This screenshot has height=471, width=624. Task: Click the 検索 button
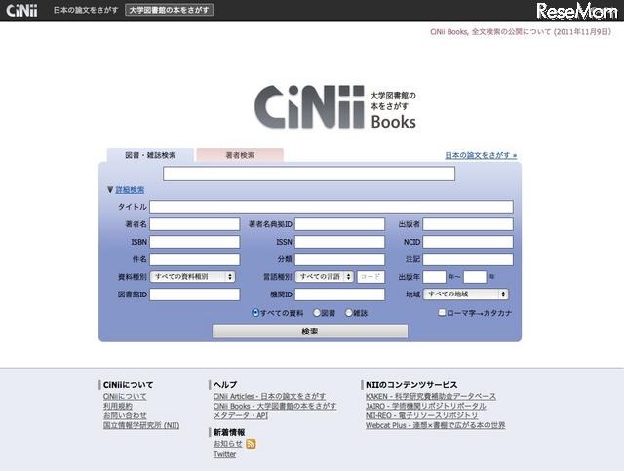click(310, 332)
